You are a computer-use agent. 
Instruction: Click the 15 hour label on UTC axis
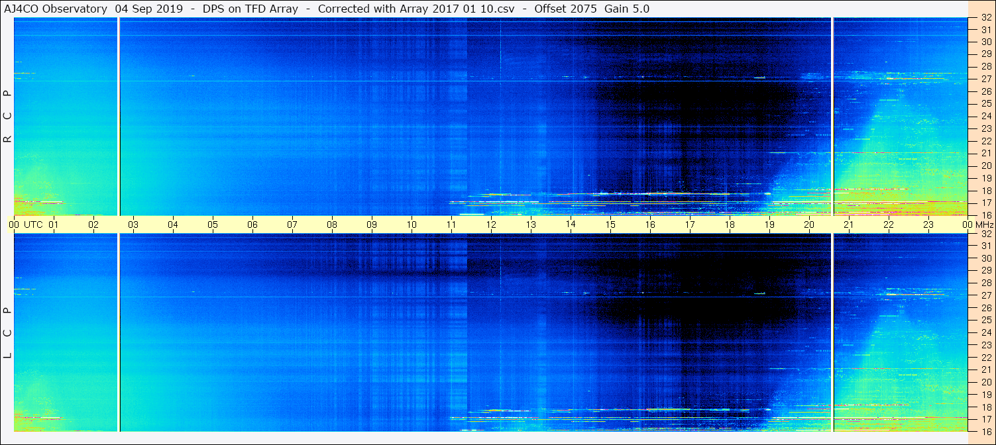click(610, 224)
